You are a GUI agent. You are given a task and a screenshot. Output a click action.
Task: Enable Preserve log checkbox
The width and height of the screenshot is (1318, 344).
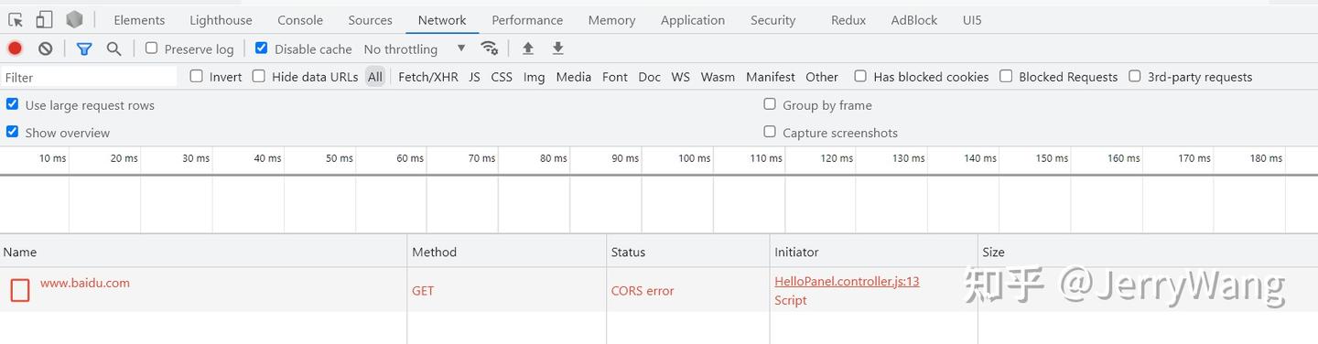point(152,48)
